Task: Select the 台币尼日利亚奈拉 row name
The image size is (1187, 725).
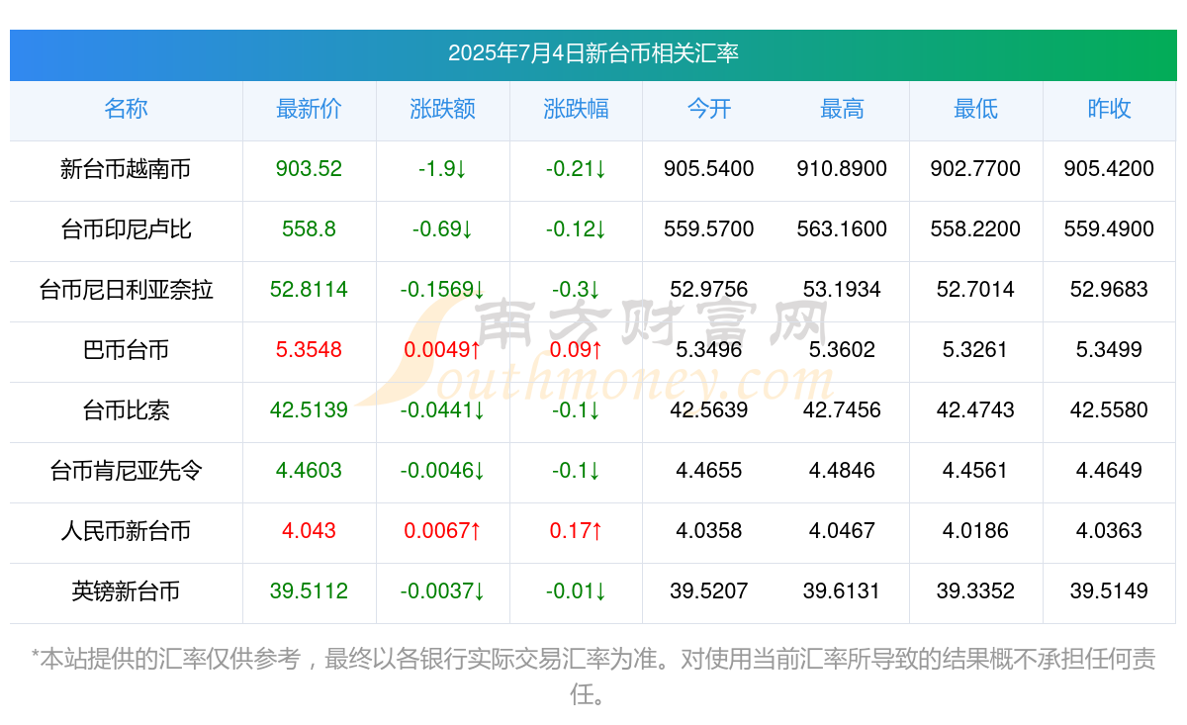Action: click(x=126, y=290)
